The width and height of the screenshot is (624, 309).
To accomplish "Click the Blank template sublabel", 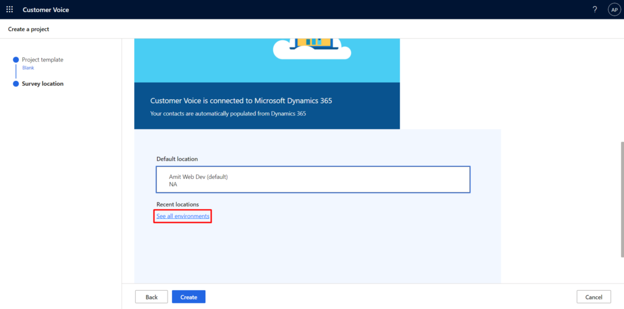I will [x=28, y=68].
